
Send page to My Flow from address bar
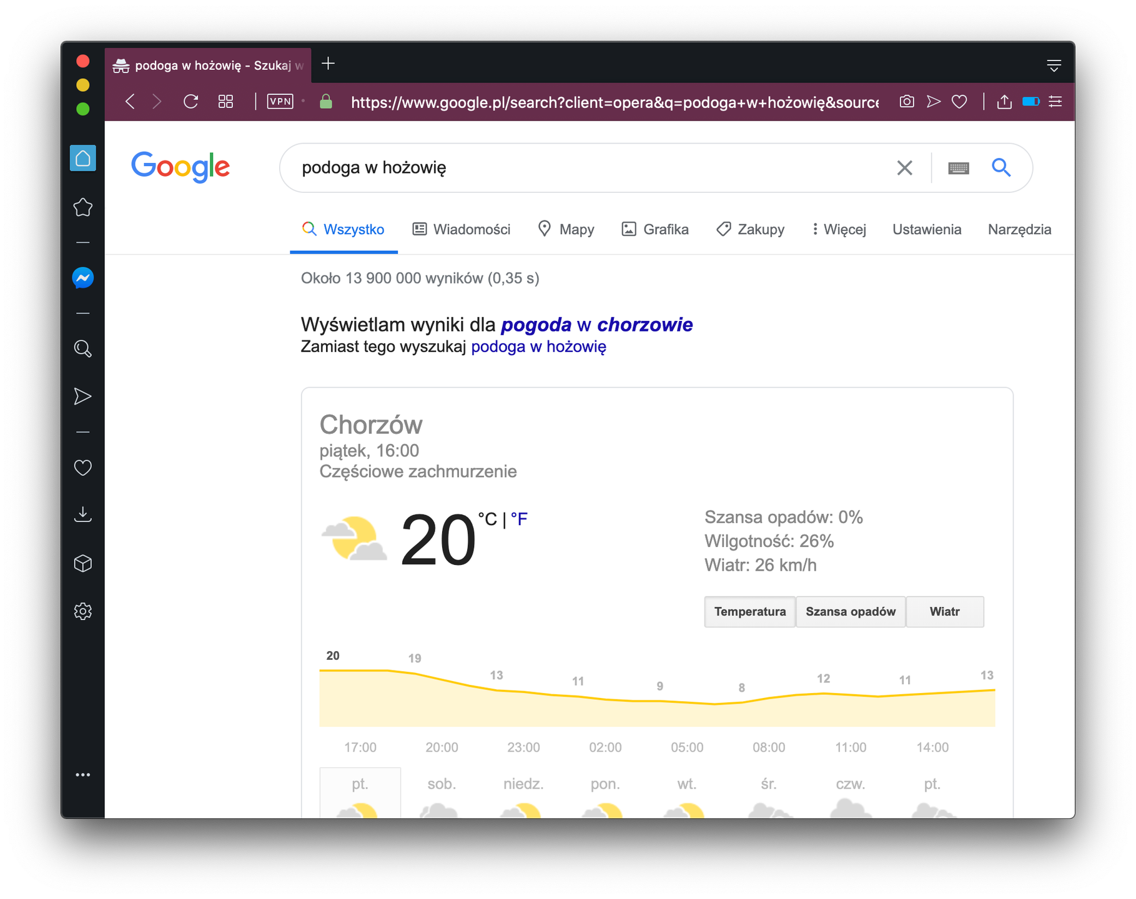coord(934,101)
